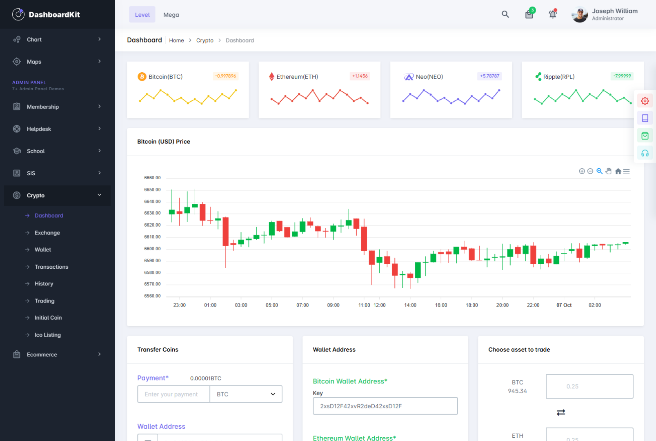656x441 pixels.
Task: Select the chart panning hand tool
Action: coord(609,171)
